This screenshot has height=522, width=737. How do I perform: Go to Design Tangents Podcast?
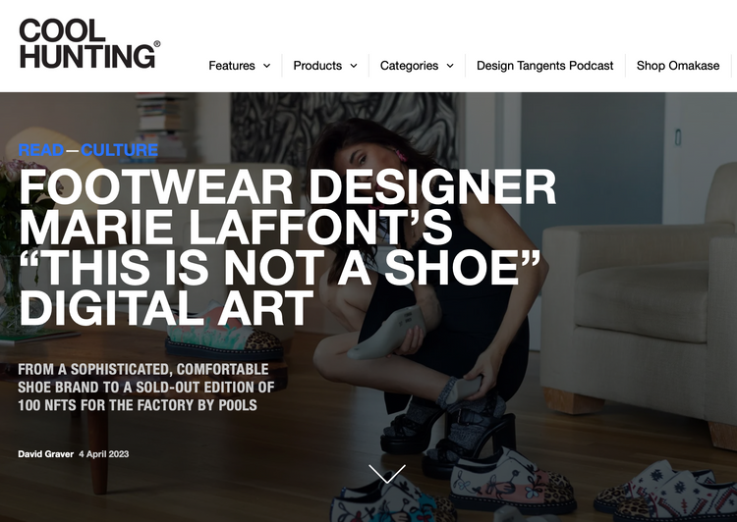coord(544,66)
